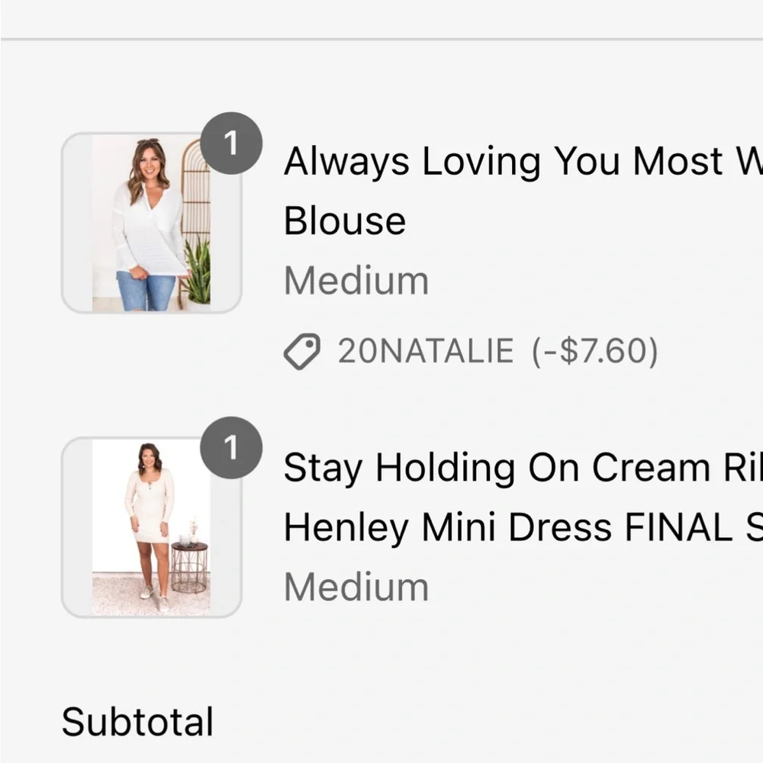Click the horizontal divider line above the items
This screenshot has height=763, width=763.
point(381,39)
